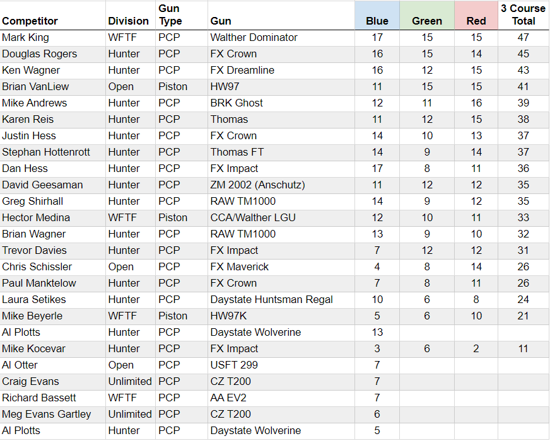Click the CCA/Walther LGU cell

[281, 218]
